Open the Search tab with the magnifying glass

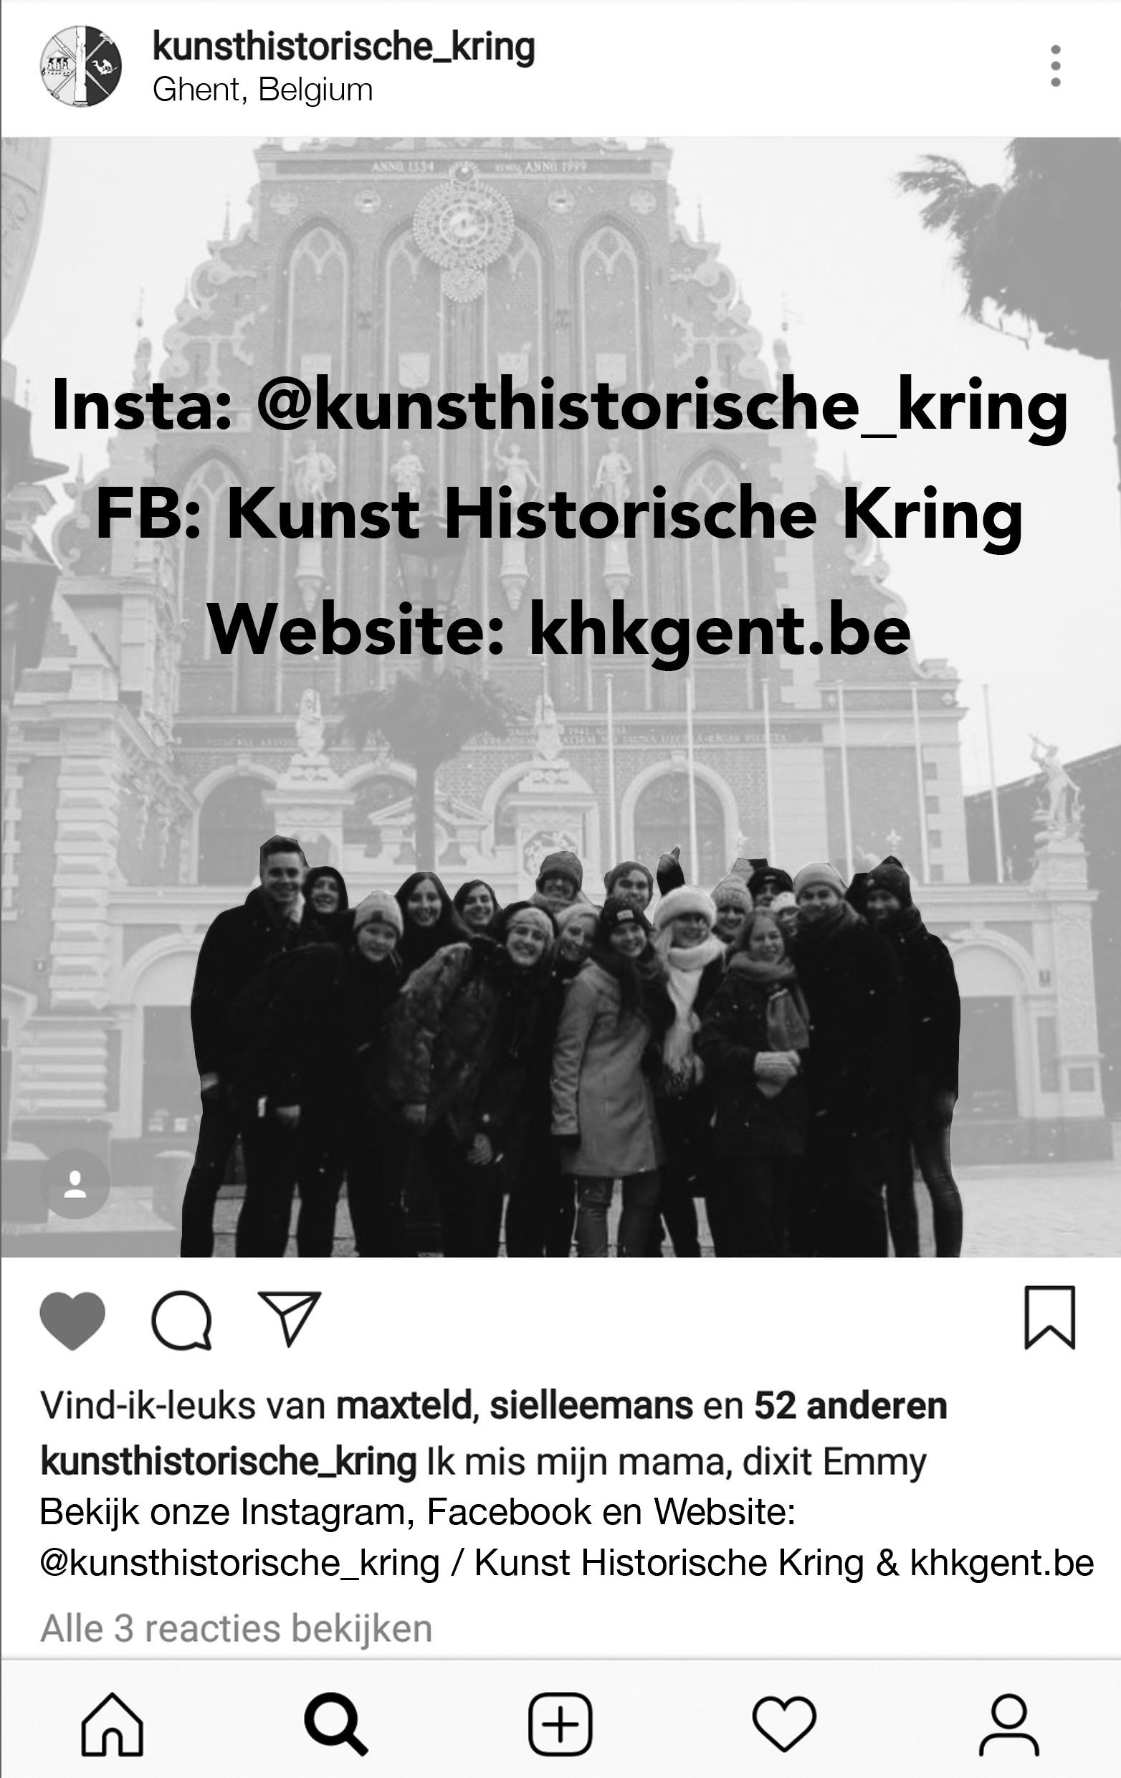[335, 1724]
